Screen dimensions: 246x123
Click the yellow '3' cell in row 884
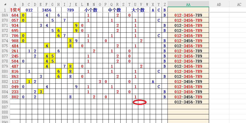tap(41, 92)
